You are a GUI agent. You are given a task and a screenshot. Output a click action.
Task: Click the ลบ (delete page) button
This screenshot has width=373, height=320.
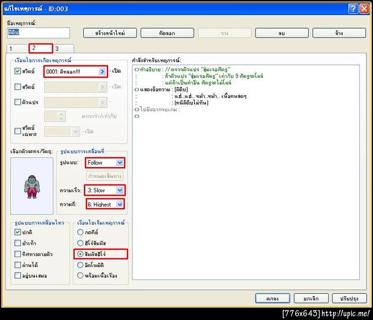pyautogui.click(x=282, y=33)
